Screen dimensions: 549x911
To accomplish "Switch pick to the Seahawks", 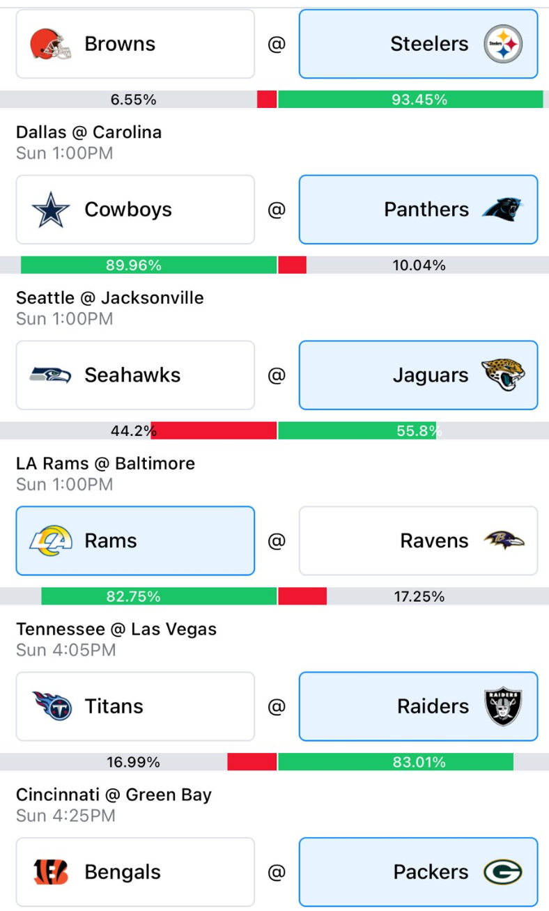I will pyautogui.click(x=135, y=375).
